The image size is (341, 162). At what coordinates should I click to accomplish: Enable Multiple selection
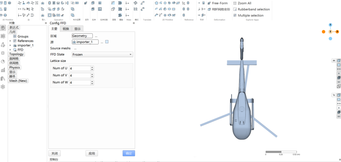click(248, 15)
